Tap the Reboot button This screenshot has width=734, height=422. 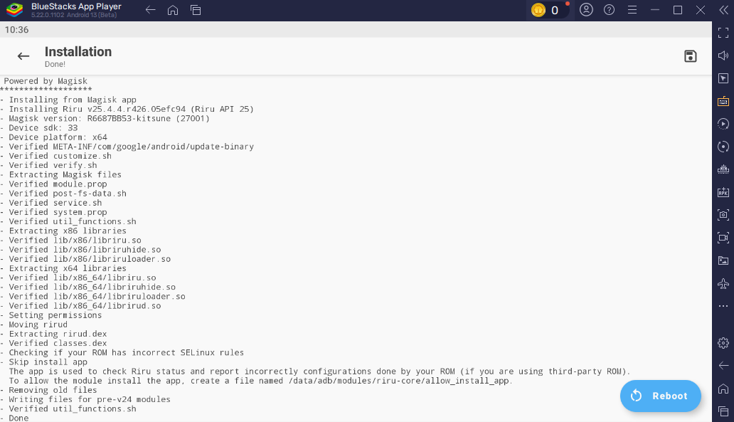click(x=661, y=396)
